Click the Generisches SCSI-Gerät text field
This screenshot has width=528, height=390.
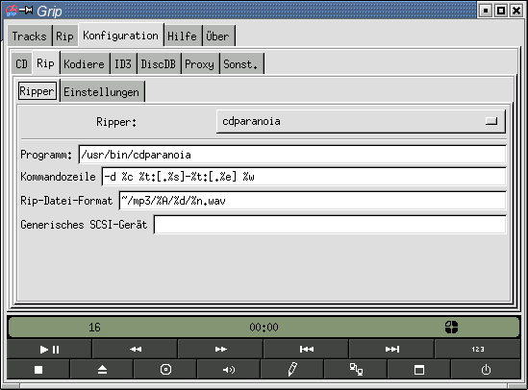330,225
